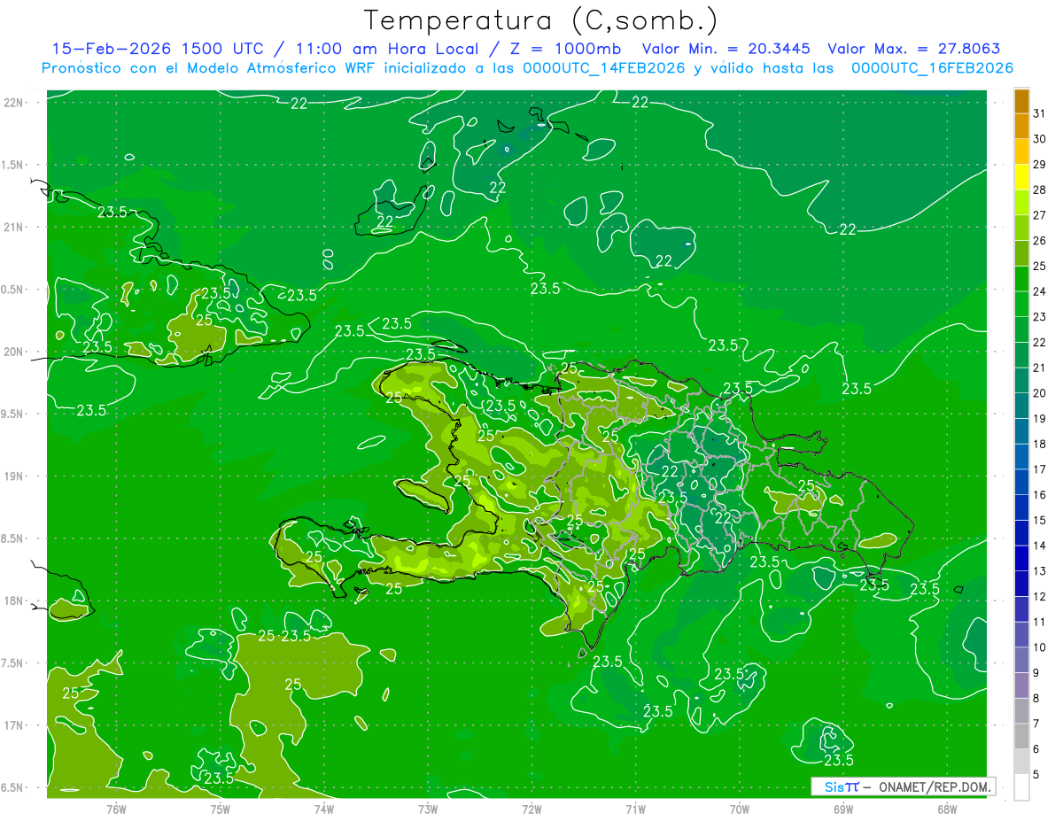
Task: Pick the purple swatch between 9 and 10
Action: click(1021, 660)
